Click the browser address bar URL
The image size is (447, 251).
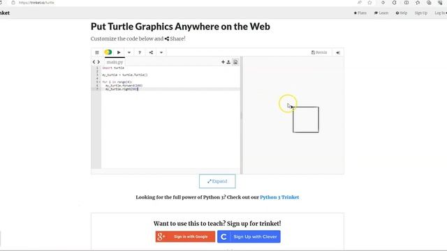pyautogui.click(x=36, y=3)
